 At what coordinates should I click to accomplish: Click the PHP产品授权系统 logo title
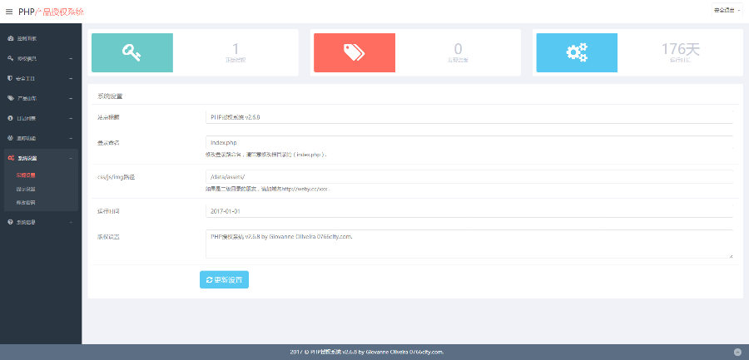[x=51, y=12]
